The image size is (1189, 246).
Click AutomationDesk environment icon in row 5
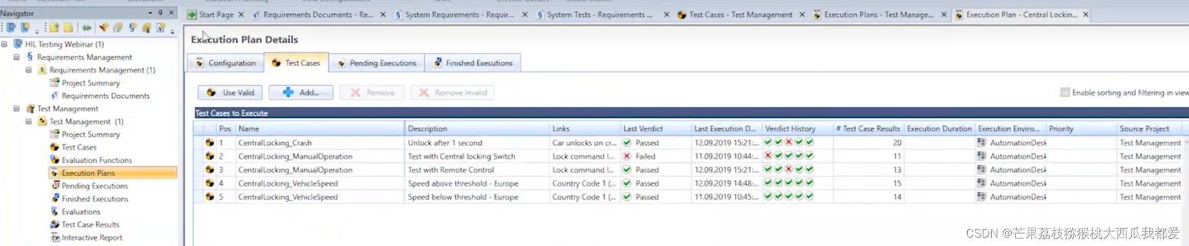click(x=981, y=197)
